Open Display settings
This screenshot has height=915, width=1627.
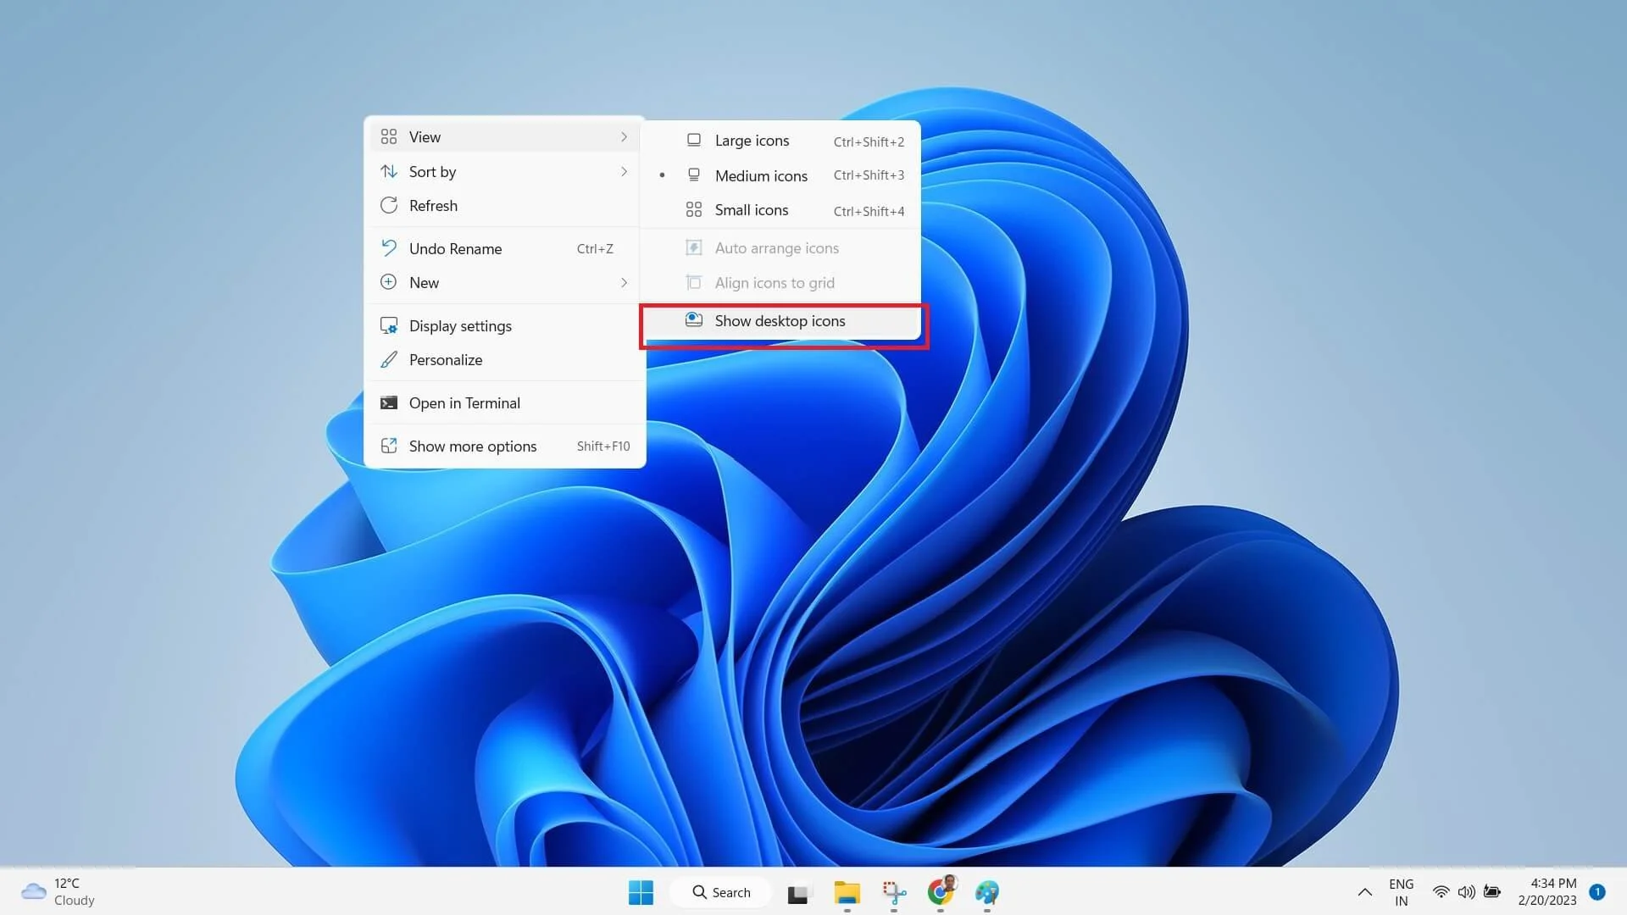tap(460, 325)
